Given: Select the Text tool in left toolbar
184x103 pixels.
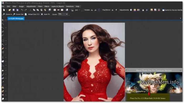Looking at the screenshot, I should 3,57.
